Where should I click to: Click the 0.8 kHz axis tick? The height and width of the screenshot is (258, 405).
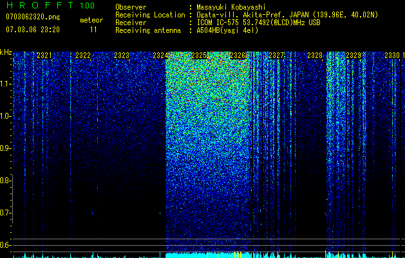point(5,181)
